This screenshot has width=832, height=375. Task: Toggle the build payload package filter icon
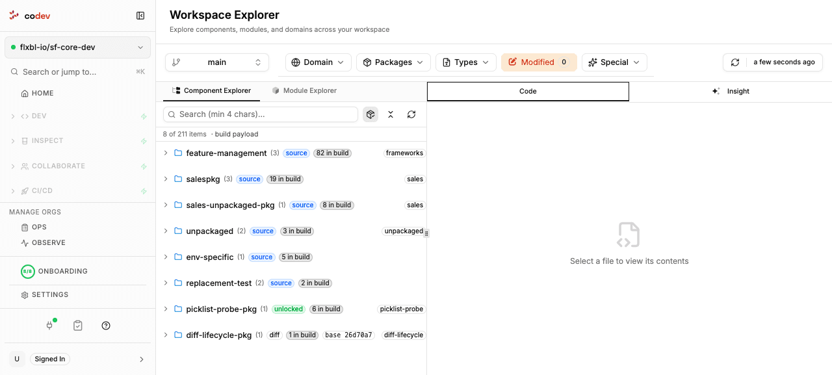tap(370, 114)
